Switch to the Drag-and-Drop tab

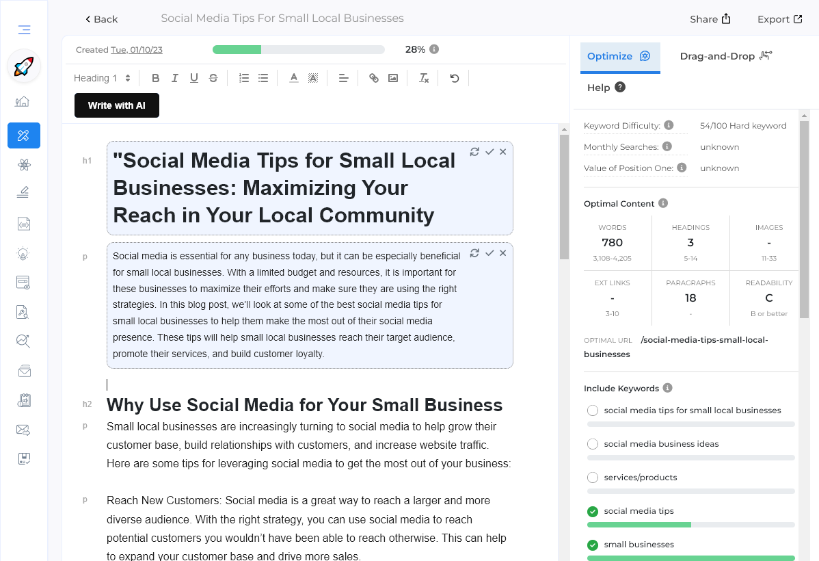pyautogui.click(x=726, y=55)
